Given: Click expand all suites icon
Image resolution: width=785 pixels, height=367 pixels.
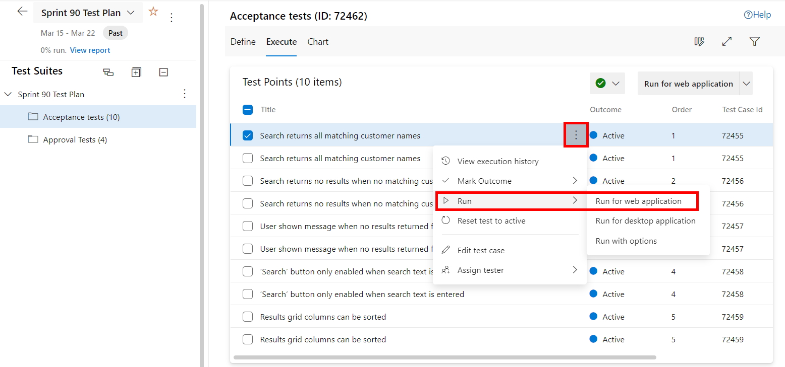Looking at the screenshot, I should click(136, 72).
